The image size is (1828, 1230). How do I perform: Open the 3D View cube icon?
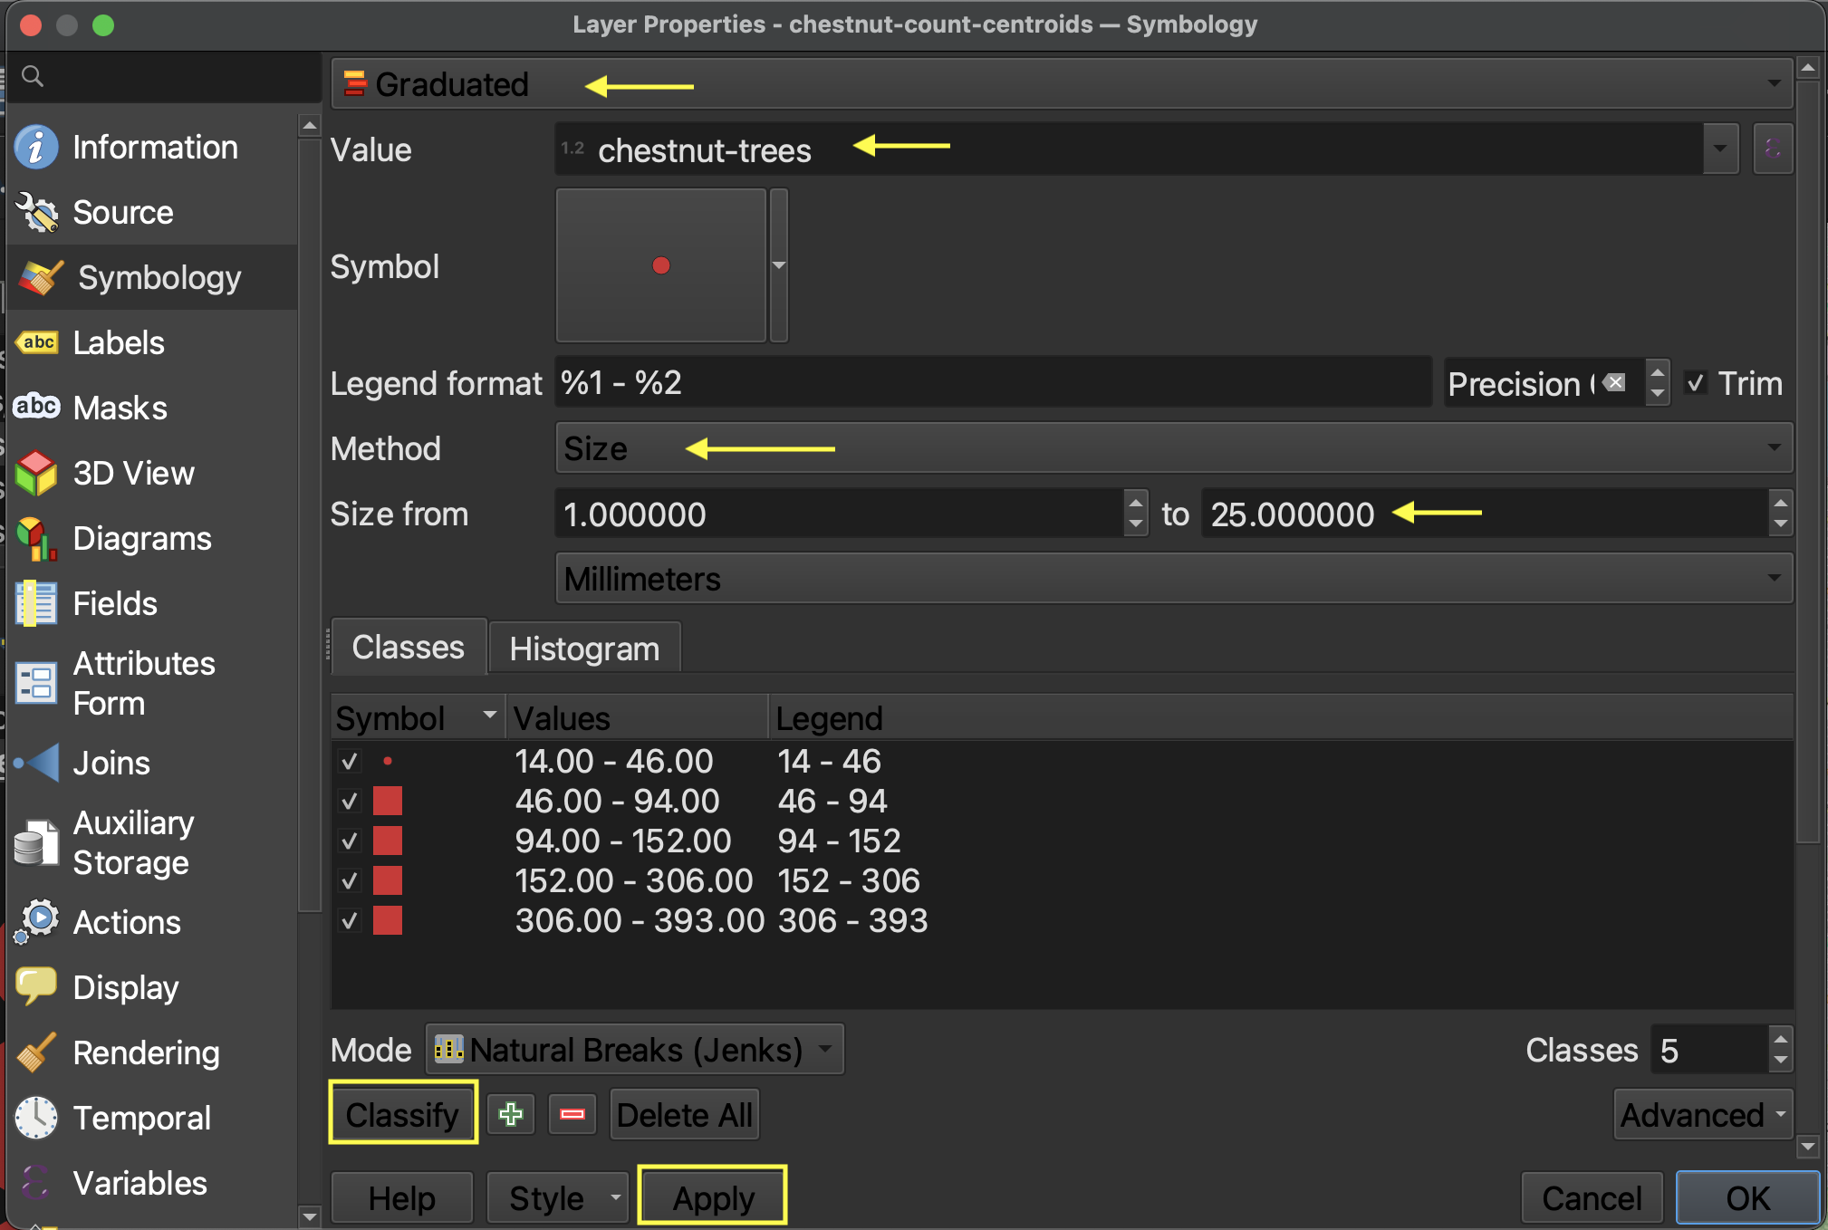[x=36, y=474]
